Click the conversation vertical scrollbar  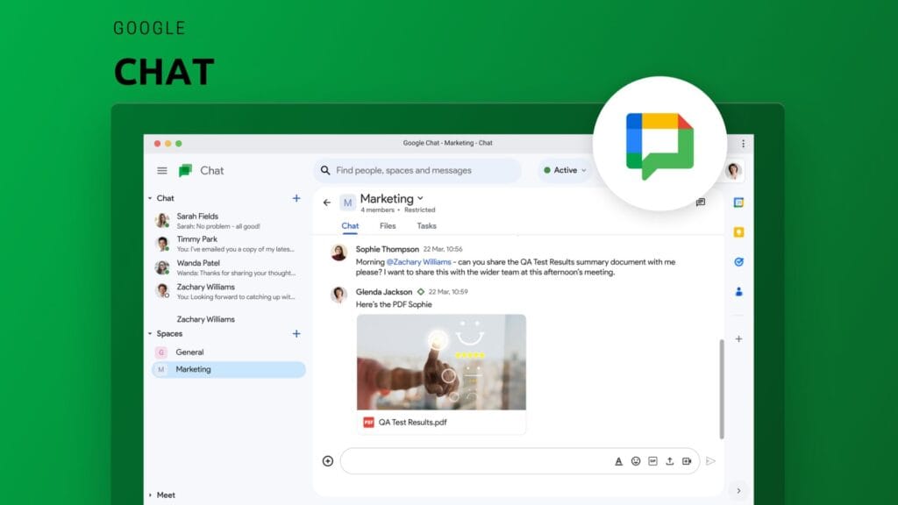click(722, 389)
